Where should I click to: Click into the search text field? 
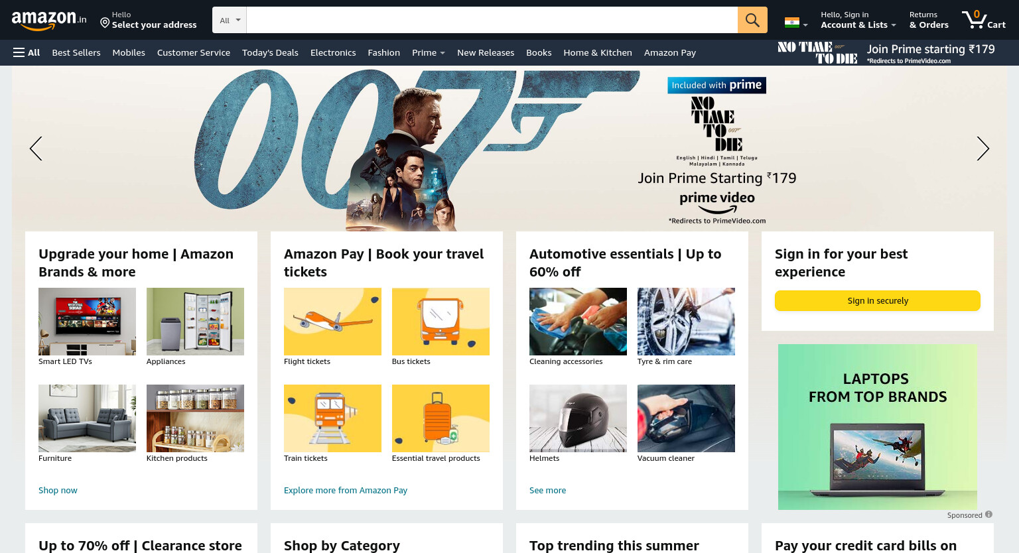(492, 20)
